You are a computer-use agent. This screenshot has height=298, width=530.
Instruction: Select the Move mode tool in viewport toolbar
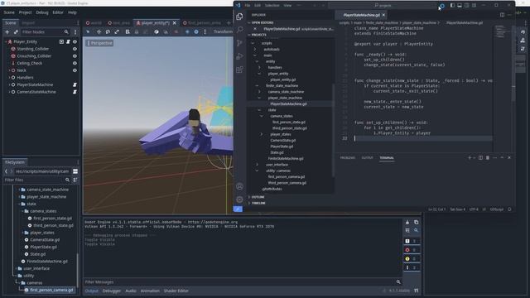coord(99,31)
